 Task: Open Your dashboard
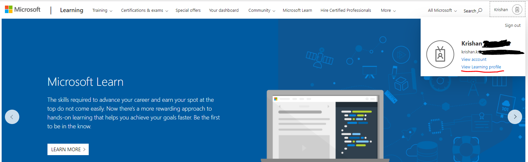pyautogui.click(x=224, y=10)
